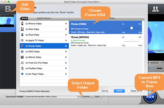Select to Air Playit Video category
Viewport: 164px width, 108px height.
[x=44, y=74]
